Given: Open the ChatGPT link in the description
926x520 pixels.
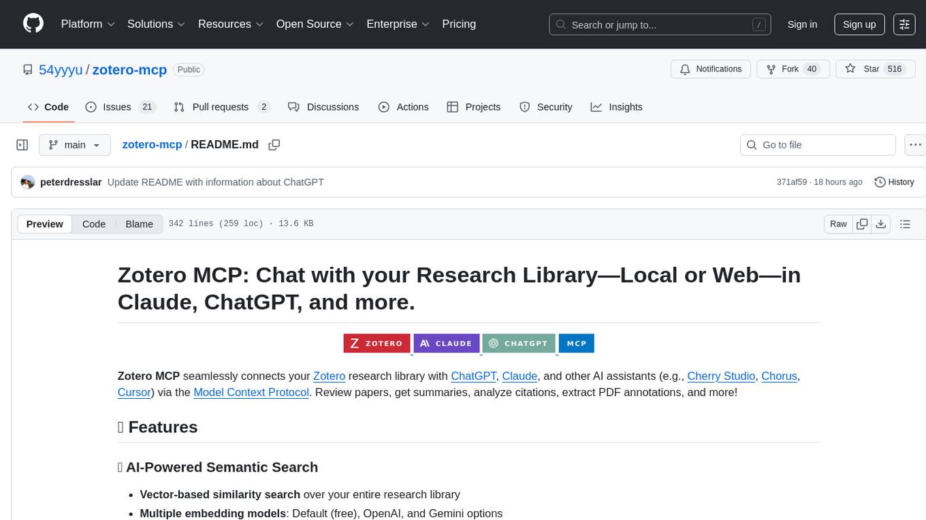Looking at the screenshot, I should pos(473,376).
